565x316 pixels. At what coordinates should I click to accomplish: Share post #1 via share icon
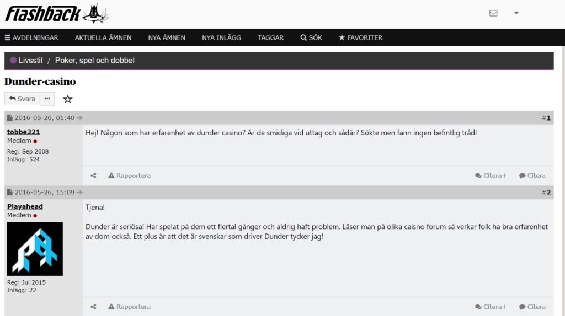(x=93, y=176)
